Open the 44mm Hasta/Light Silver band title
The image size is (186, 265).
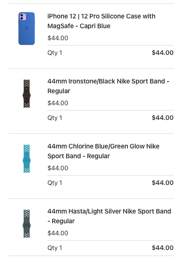(x=109, y=217)
